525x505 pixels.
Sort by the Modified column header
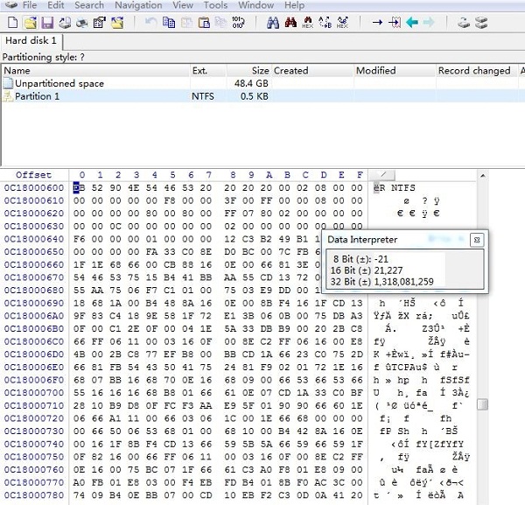point(395,71)
